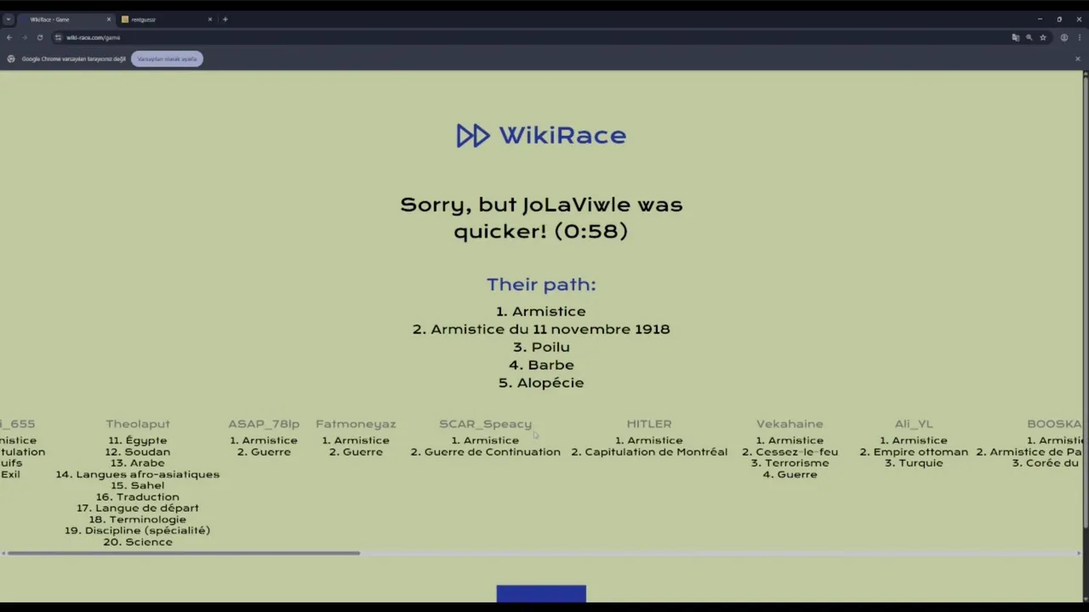Select path step '5. Alopécie'
This screenshot has width=1089, height=612.
pyautogui.click(x=541, y=382)
